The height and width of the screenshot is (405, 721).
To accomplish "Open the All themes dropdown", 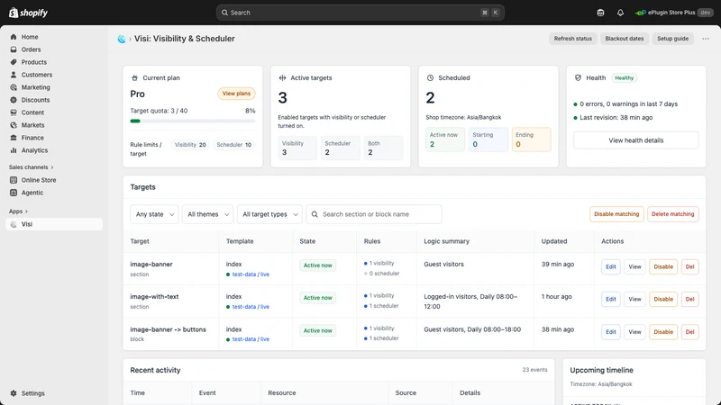I will pos(207,214).
